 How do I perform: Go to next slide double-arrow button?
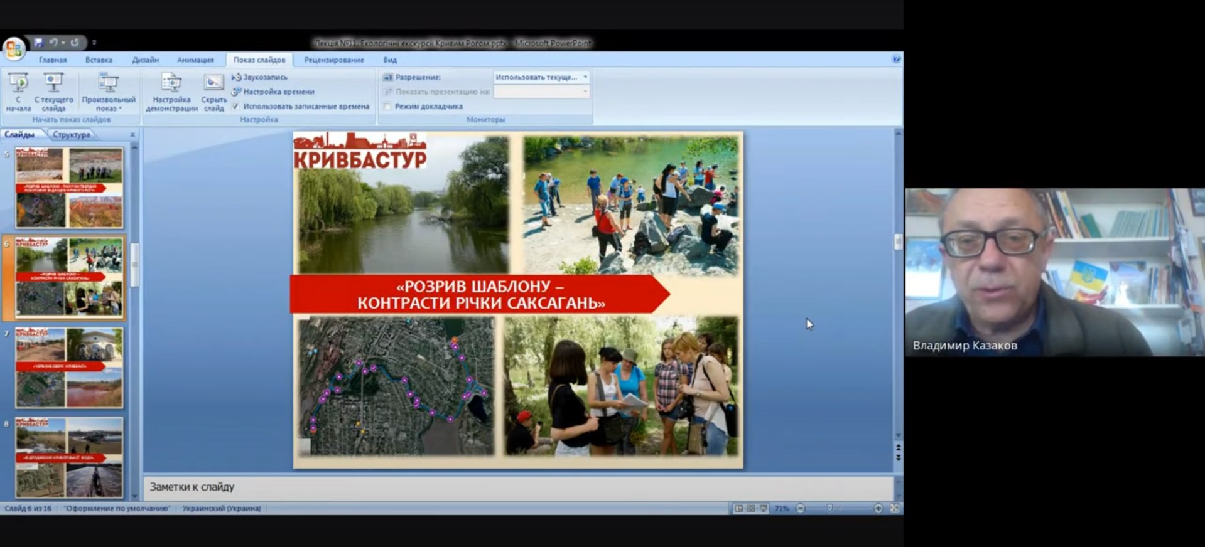pos(898,457)
